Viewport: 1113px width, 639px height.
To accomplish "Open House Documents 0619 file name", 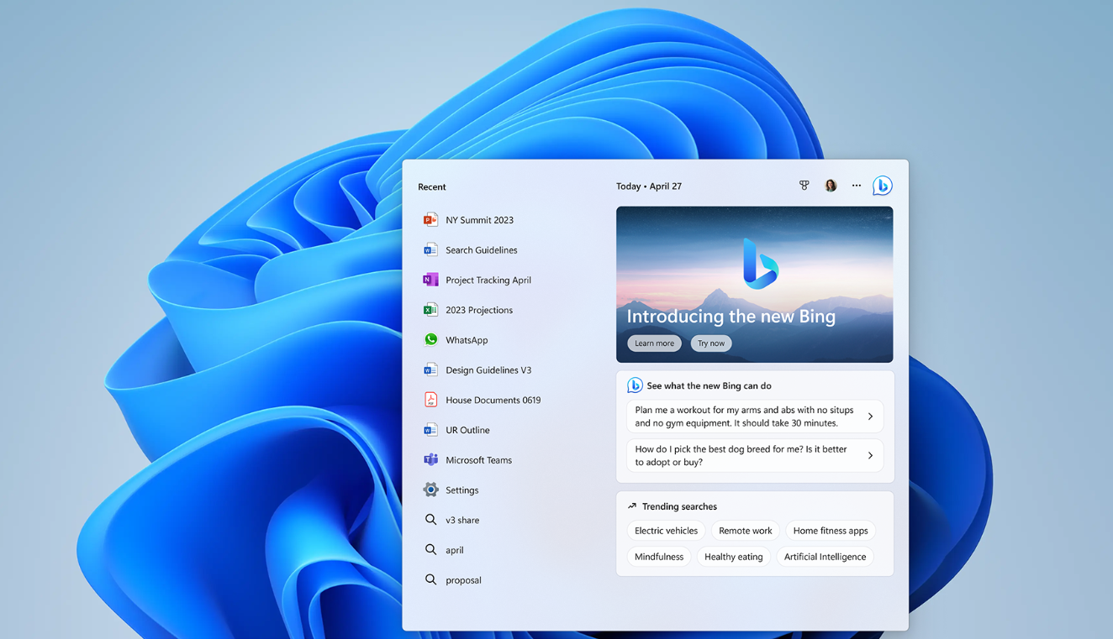I will [x=493, y=400].
